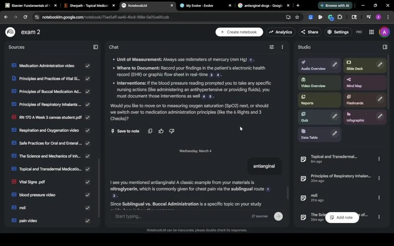394x246 pixels.
Task: Give thumbs up to the response
Action: (161, 131)
